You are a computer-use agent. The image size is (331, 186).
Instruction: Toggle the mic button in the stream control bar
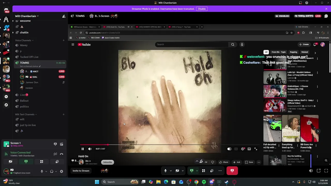tap(165, 171)
